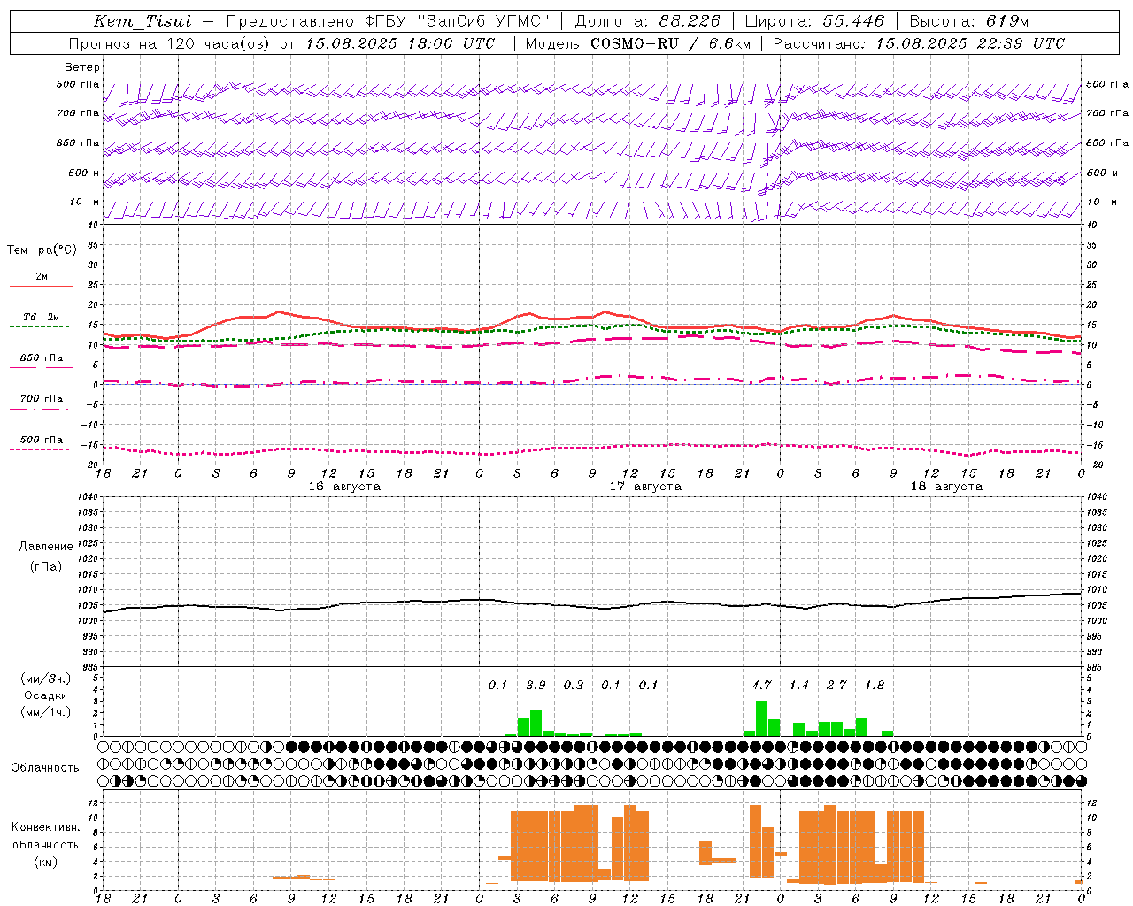Click the longitude value Долгота: 88.226
This screenshot has height=906, width=1133.
pos(648,21)
